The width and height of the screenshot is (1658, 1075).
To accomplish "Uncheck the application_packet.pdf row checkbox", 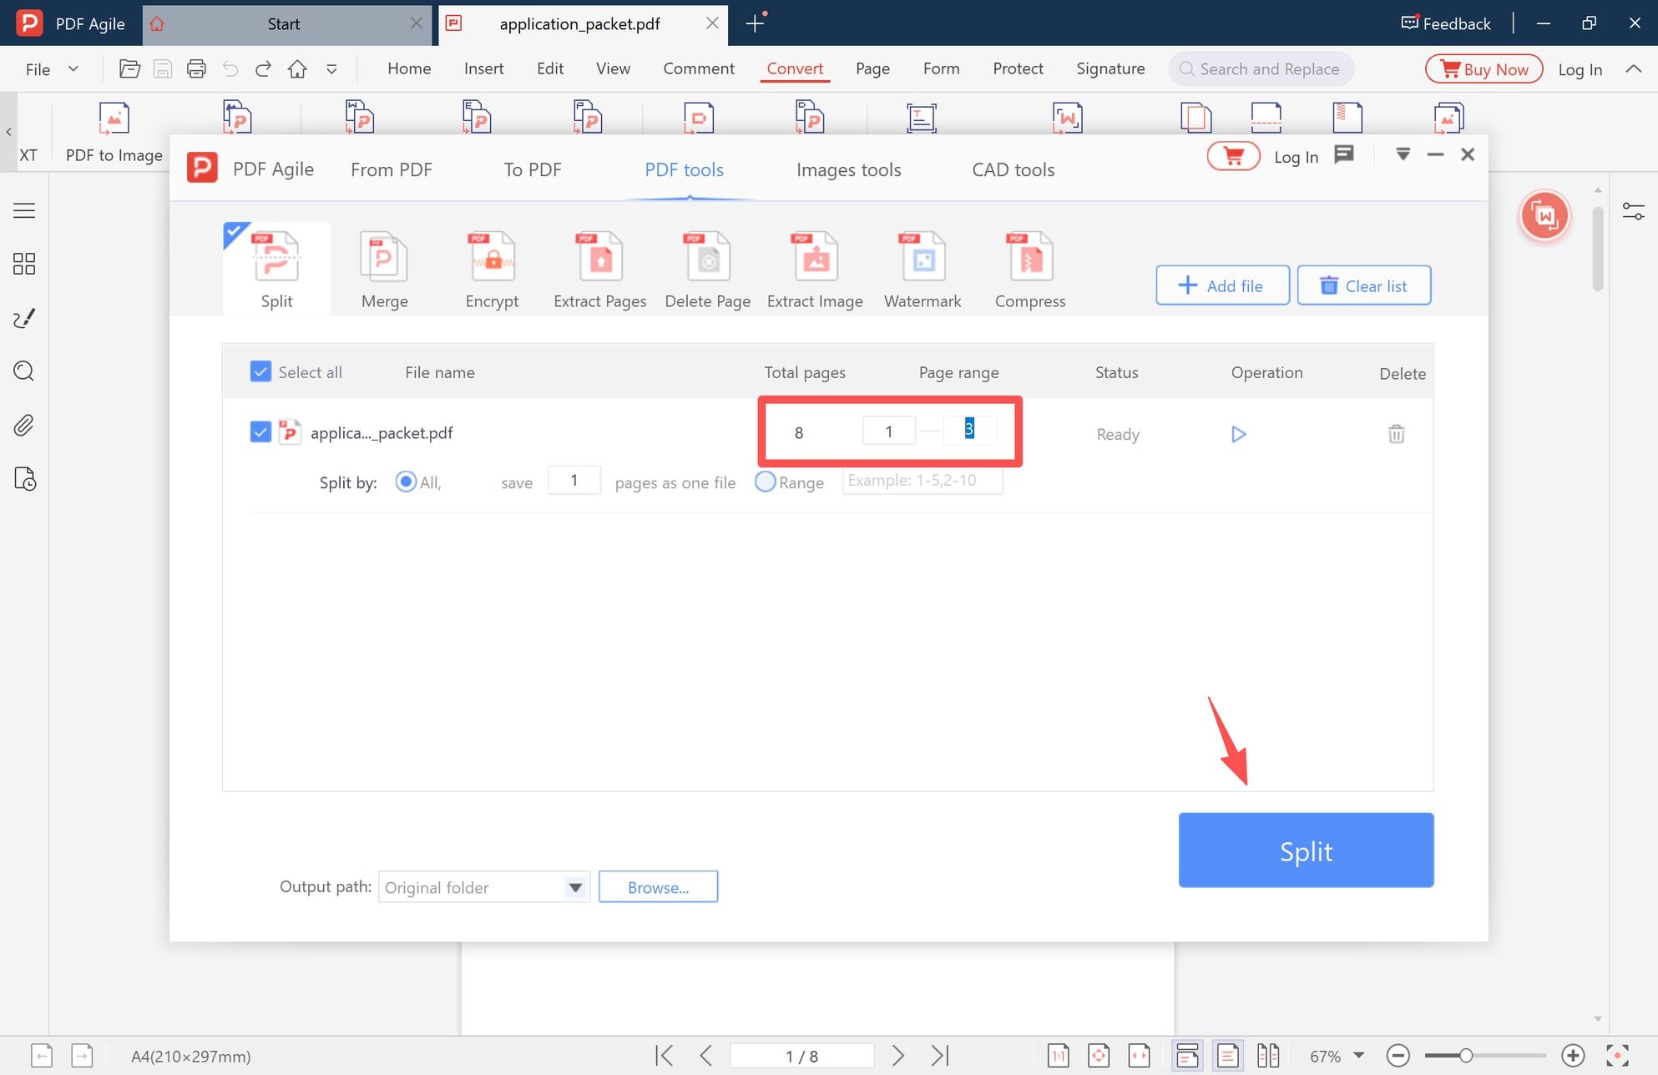I will coord(260,432).
